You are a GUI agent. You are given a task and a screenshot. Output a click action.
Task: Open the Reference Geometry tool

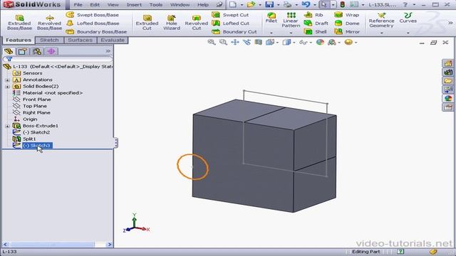pyautogui.click(x=382, y=20)
